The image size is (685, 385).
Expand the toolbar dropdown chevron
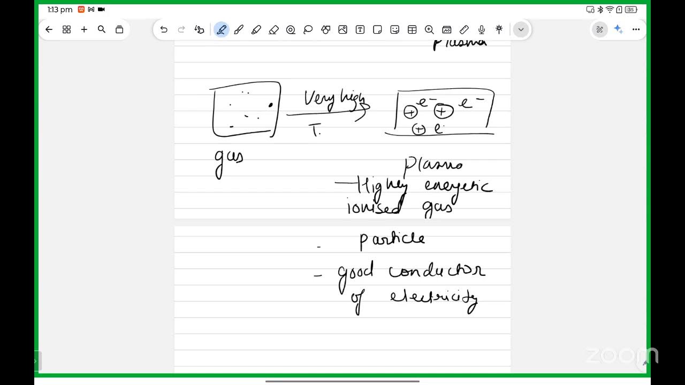[x=521, y=30]
